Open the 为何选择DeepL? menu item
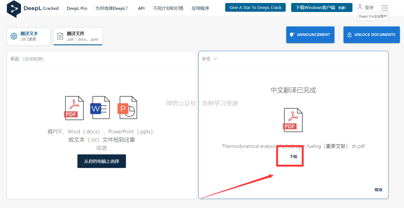This screenshot has height=208, width=404. 111,8
